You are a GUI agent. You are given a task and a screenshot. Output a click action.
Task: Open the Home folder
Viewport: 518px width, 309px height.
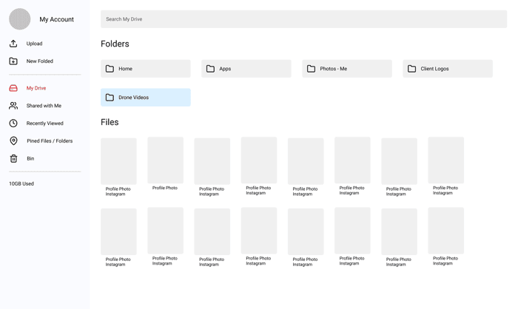(x=146, y=69)
